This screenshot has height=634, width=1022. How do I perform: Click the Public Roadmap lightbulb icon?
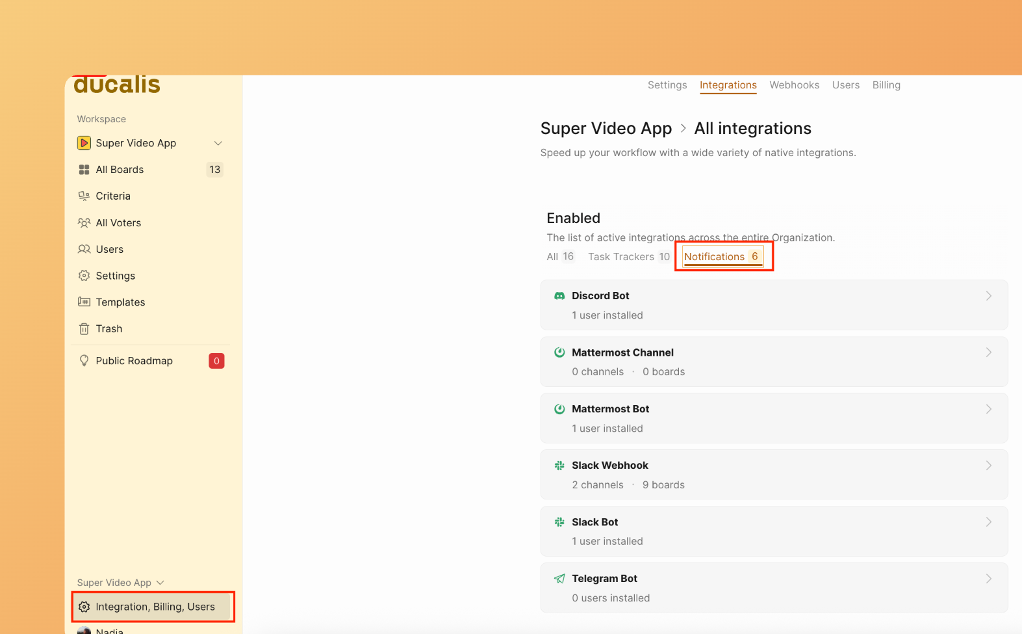[x=84, y=361]
